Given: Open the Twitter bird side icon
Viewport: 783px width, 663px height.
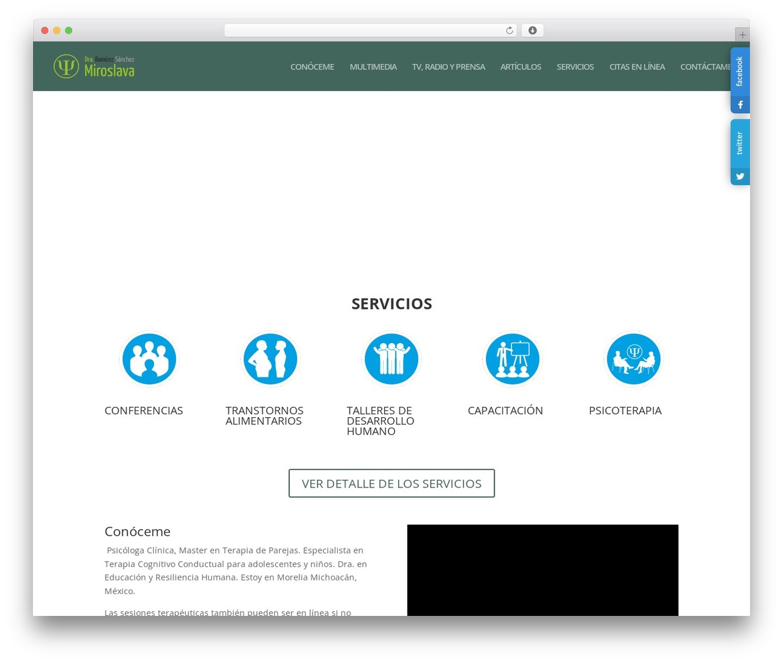Looking at the screenshot, I should 740,176.
